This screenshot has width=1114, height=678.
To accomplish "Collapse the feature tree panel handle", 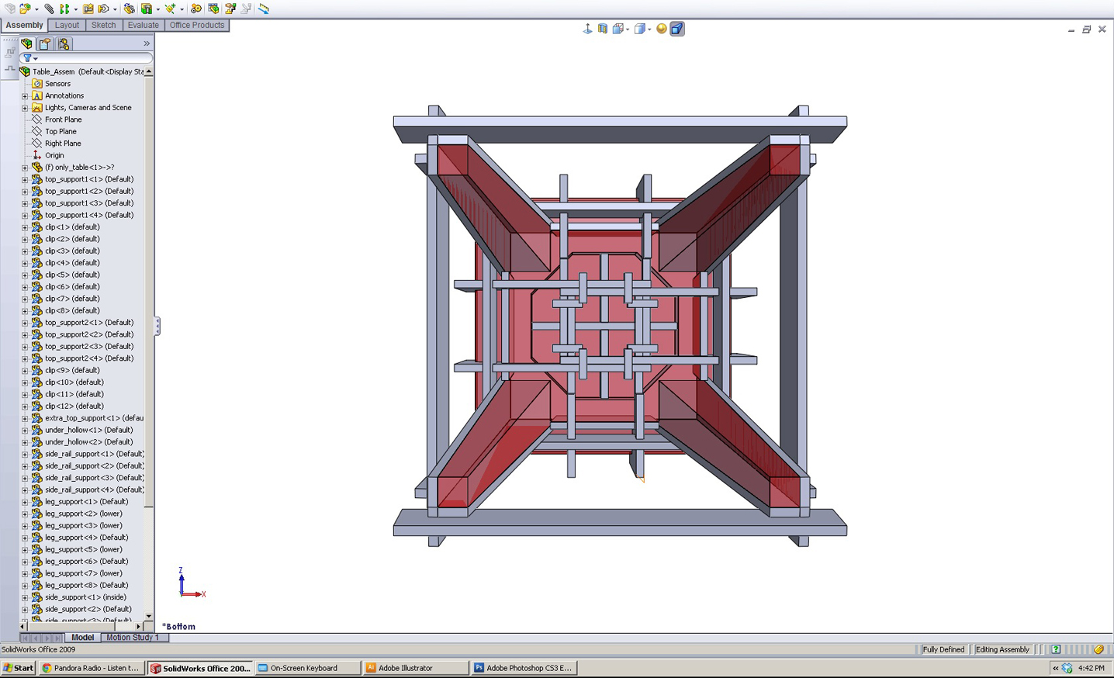I will pos(157,326).
